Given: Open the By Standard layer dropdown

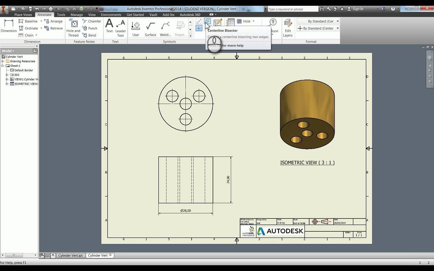Looking at the screenshot, I should click(x=337, y=21).
